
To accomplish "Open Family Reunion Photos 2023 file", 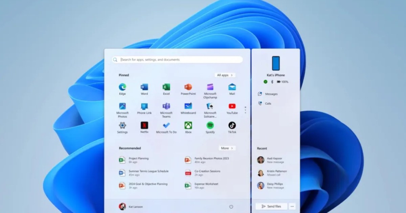I will tap(207, 160).
